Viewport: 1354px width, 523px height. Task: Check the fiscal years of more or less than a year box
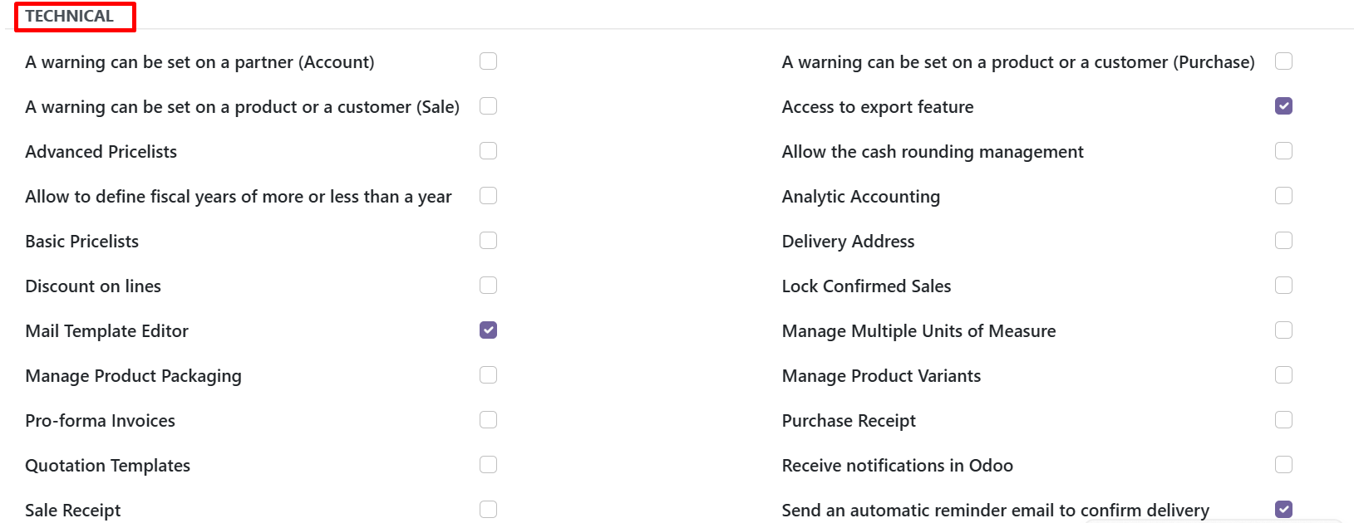(x=488, y=196)
